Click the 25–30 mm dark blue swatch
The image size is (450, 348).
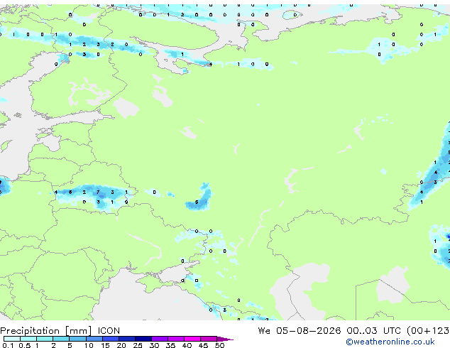[x=143, y=339]
